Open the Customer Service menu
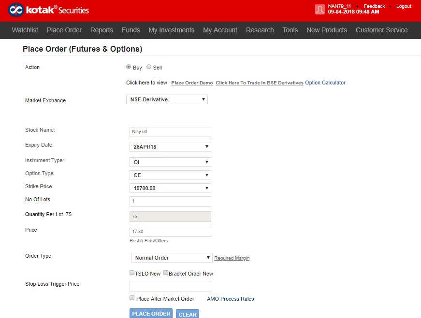 coord(381,30)
